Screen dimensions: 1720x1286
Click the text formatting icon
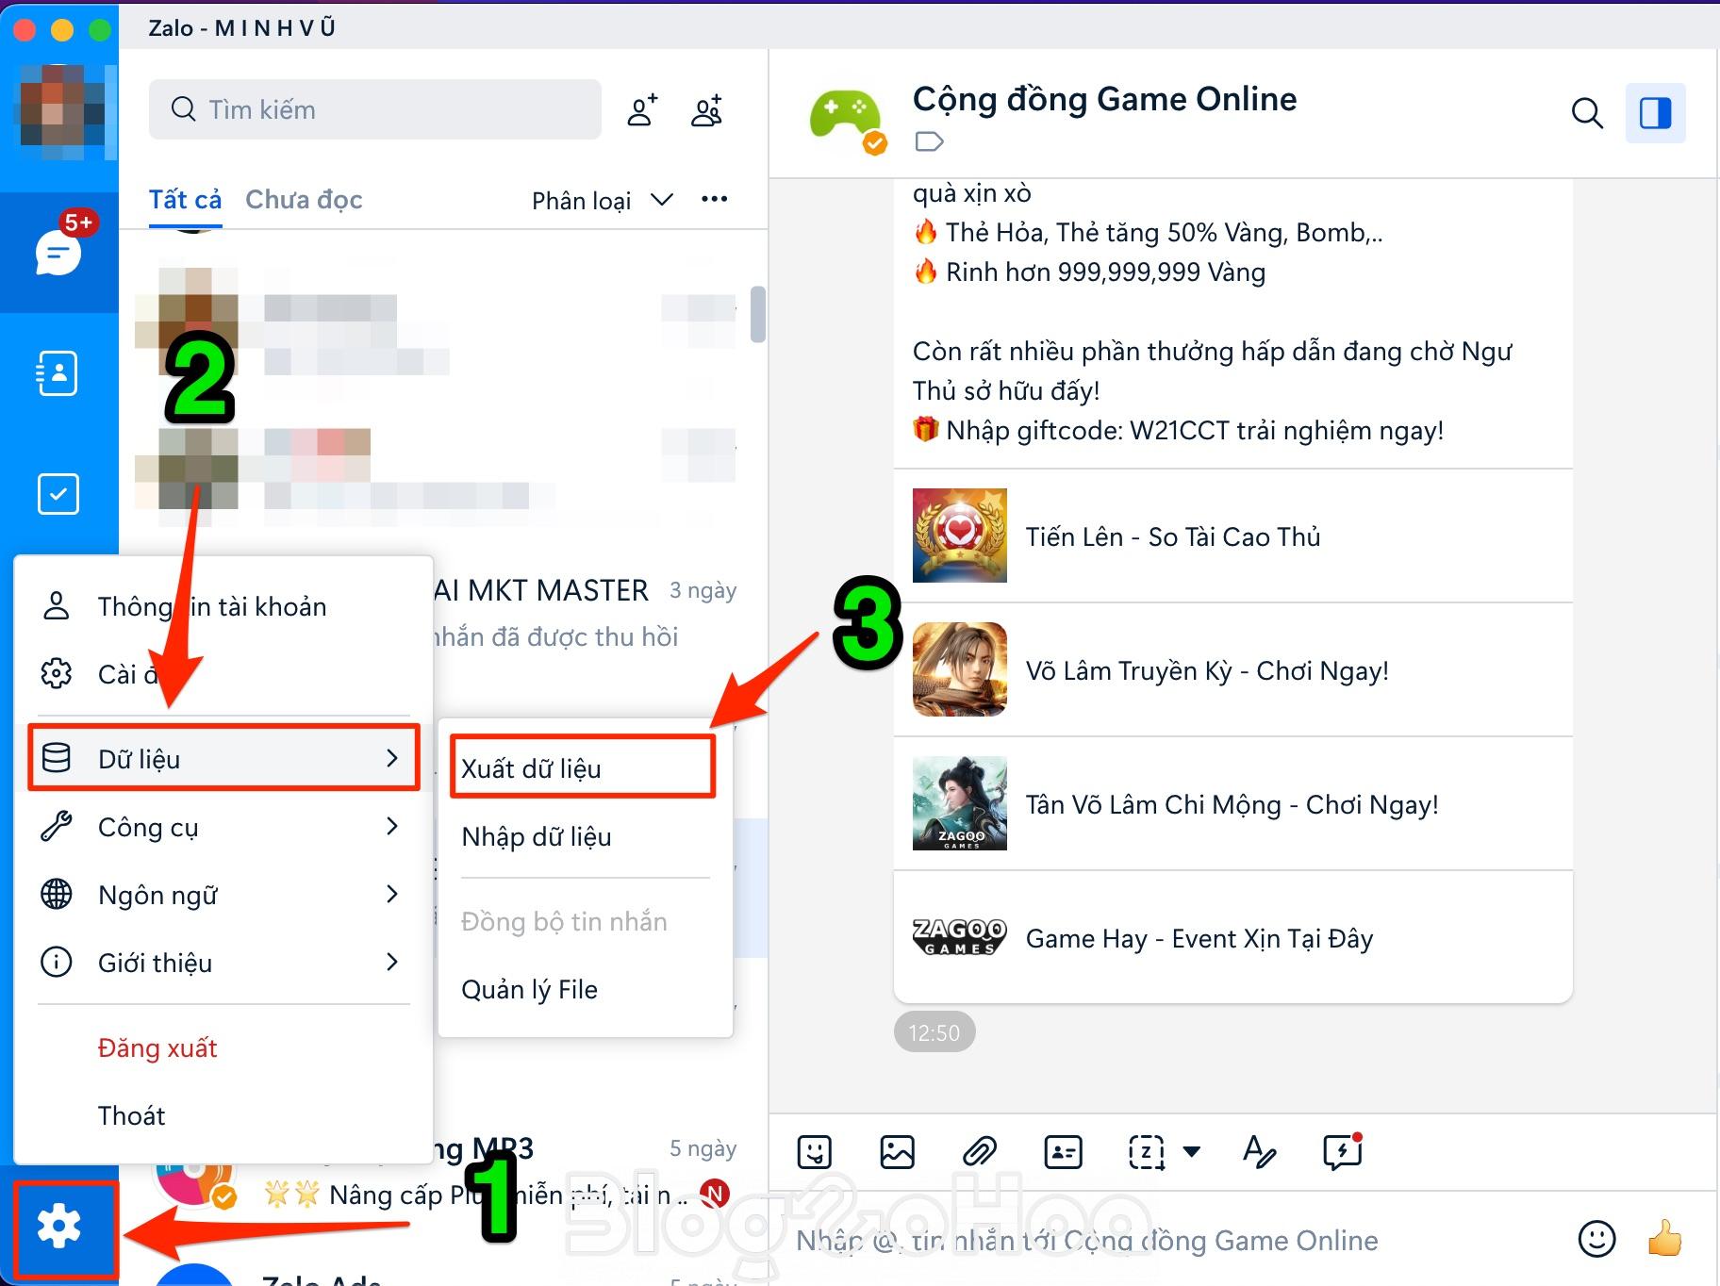click(x=1259, y=1151)
